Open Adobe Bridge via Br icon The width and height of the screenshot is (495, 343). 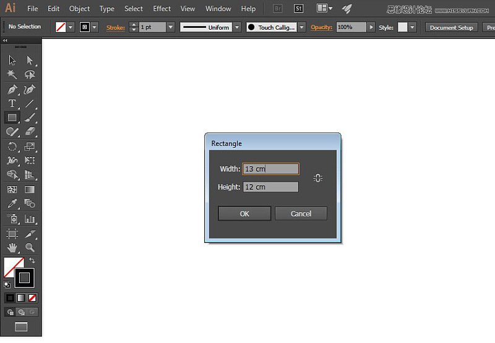click(x=278, y=9)
